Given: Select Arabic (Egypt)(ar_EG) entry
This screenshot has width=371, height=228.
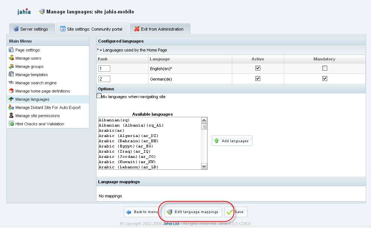Looking at the screenshot, I should click(x=150, y=146).
